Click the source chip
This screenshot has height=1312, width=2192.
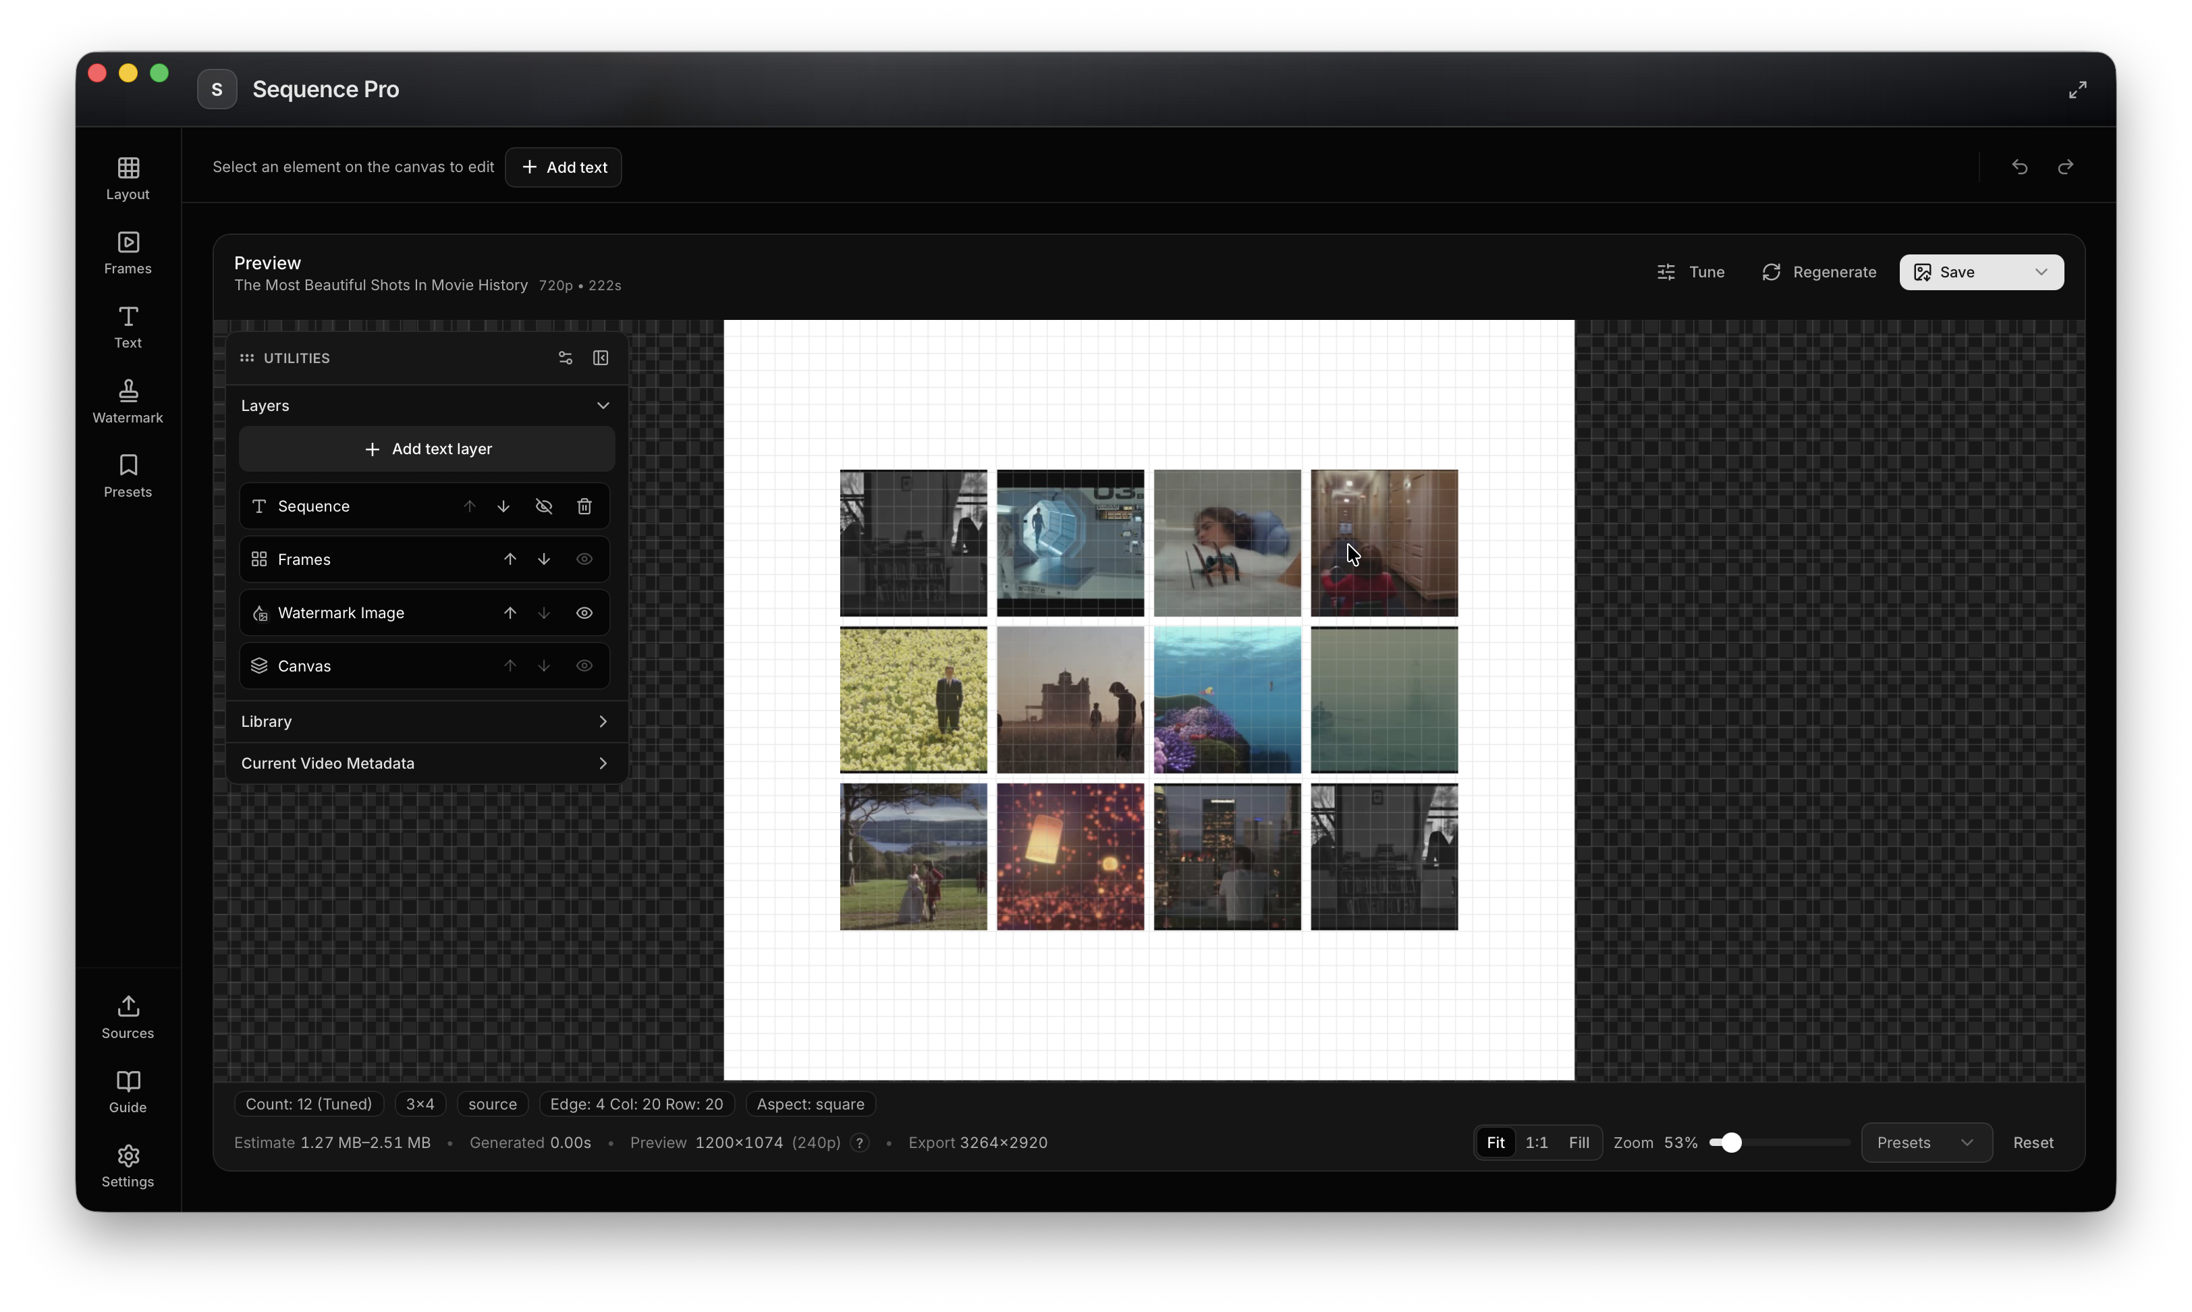click(492, 1104)
